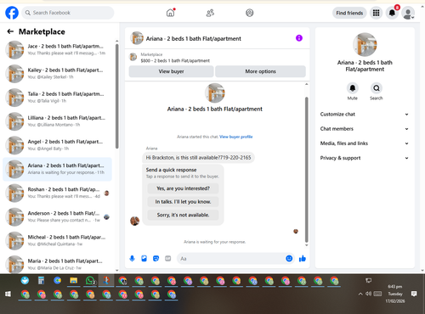Expand Media, files and links section
The image size is (425, 314).
coord(365,143)
